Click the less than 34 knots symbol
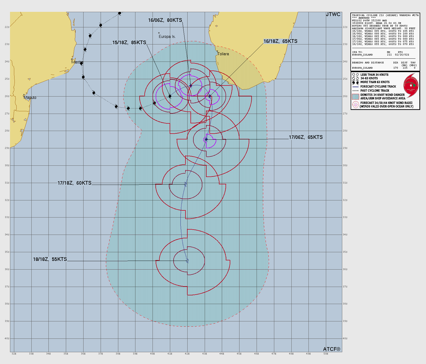The height and width of the screenshot is (364, 426). [356, 75]
